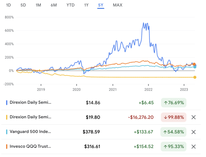206x157 pixels.
Task: Click the orange Invesco QQQ color marker
Action: 7,147
